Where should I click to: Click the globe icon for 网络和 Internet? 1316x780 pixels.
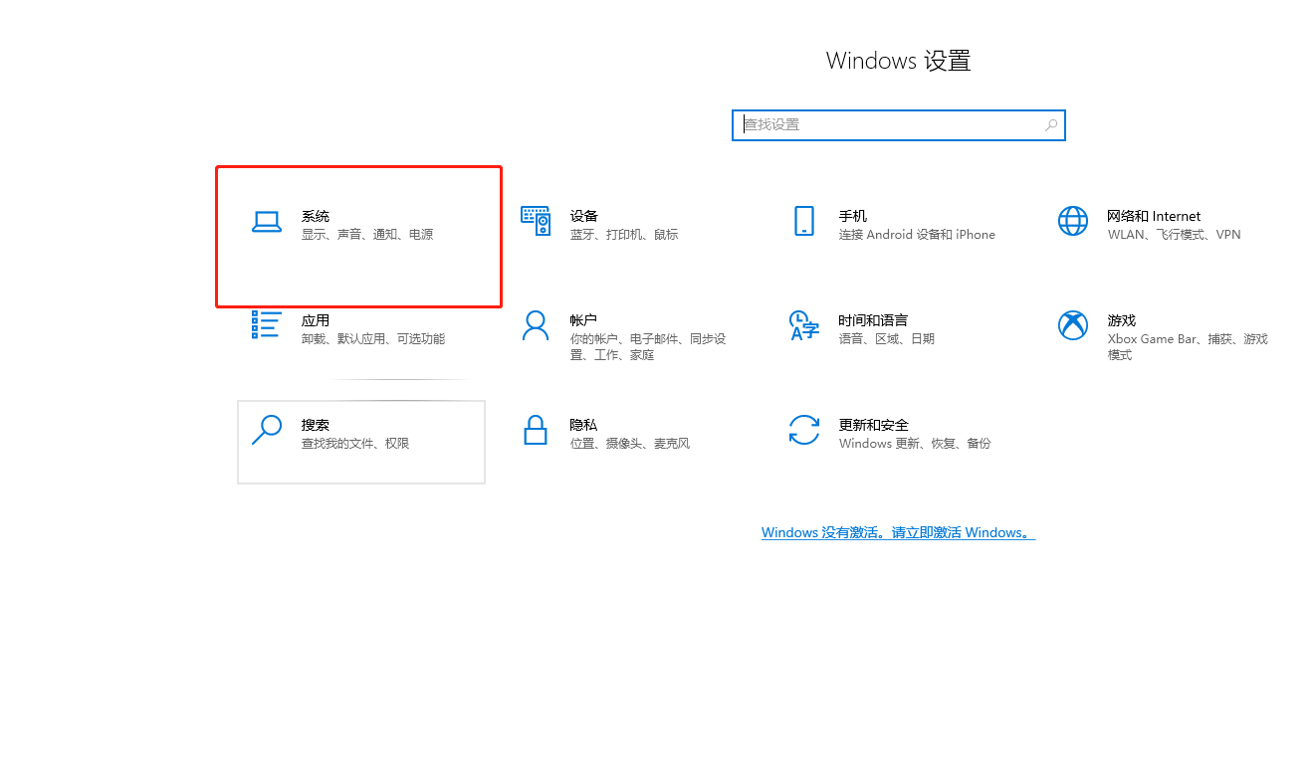click(1073, 222)
